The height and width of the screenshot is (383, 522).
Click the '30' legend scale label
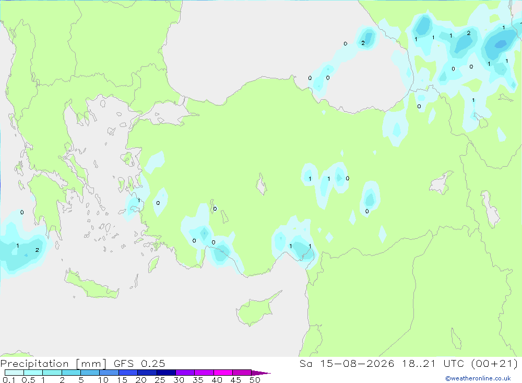[179, 380]
